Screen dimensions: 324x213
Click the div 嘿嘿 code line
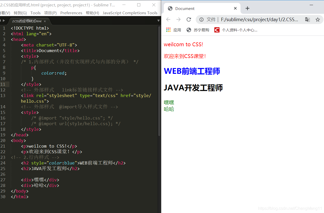(x=40, y=180)
